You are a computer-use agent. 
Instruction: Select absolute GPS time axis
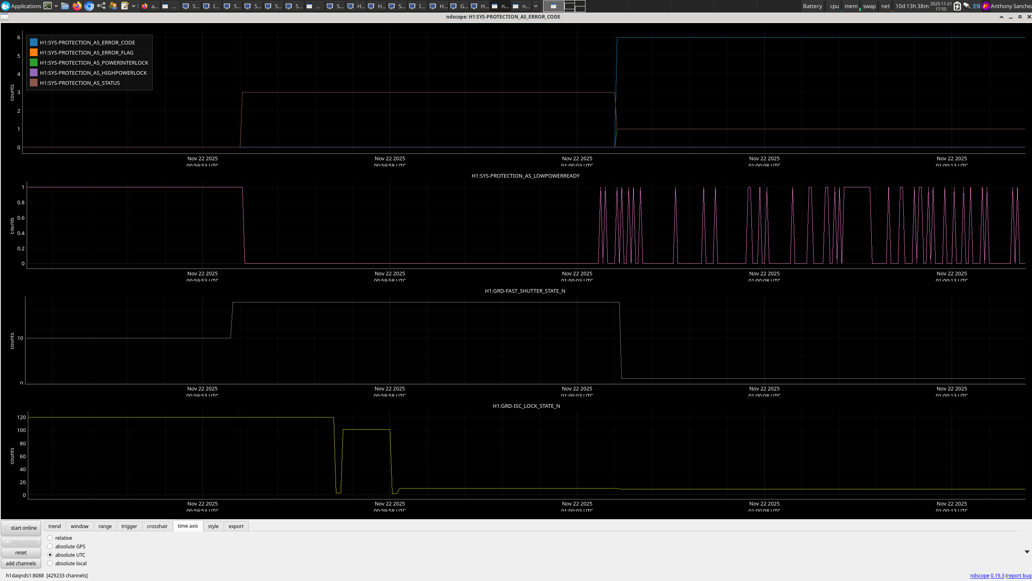coord(50,546)
